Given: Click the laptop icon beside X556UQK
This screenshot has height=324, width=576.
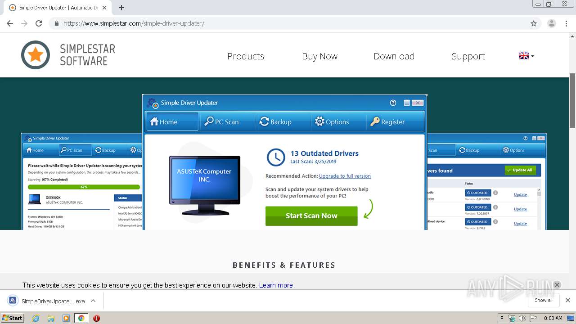Looking at the screenshot, I should [35, 199].
